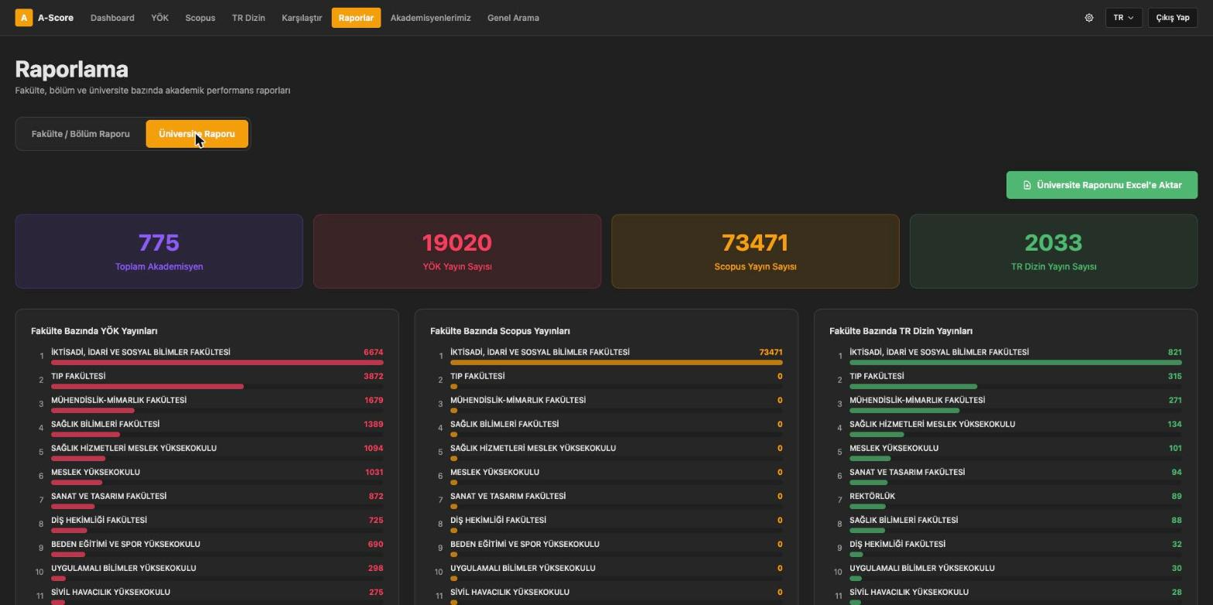
Task: Click SANAT VE TASARIM FAKÜLTESİ in Scopus list
Action: (x=507, y=496)
